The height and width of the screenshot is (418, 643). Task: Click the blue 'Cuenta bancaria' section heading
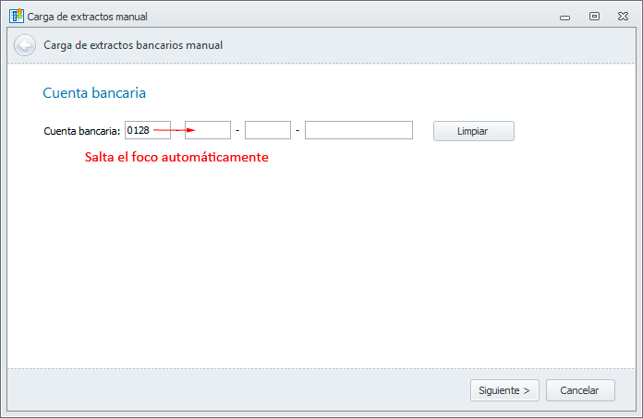point(94,93)
